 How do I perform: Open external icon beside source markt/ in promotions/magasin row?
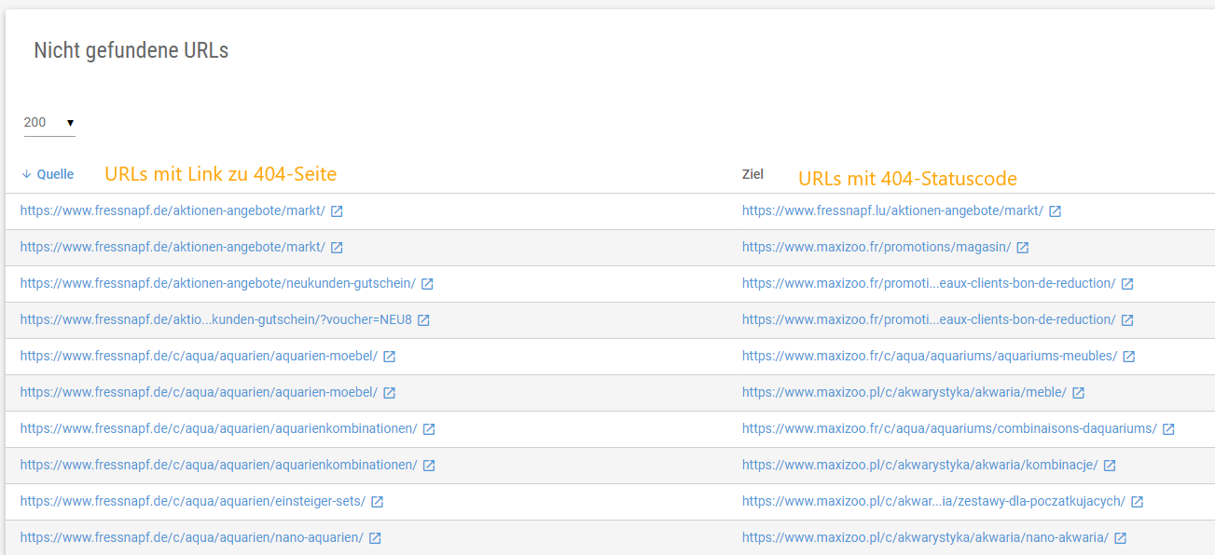pos(337,248)
